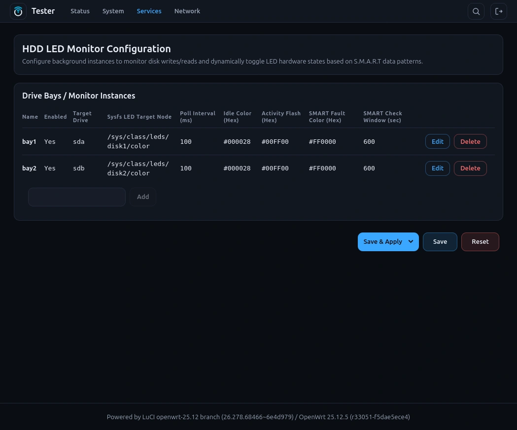The height and width of the screenshot is (430, 517).
Task: Click bay1 poll interval 100 value
Action: pos(186,142)
